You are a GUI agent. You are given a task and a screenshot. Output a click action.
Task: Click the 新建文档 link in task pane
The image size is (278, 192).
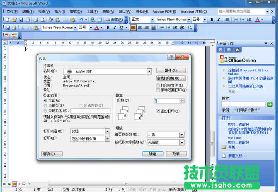point(237,156)
